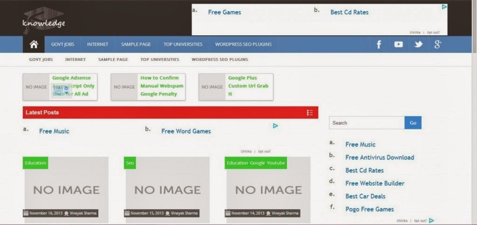Click Opt out? below Free Word Games ad
This screenshot has width=477, height=225.
[264, 151]
